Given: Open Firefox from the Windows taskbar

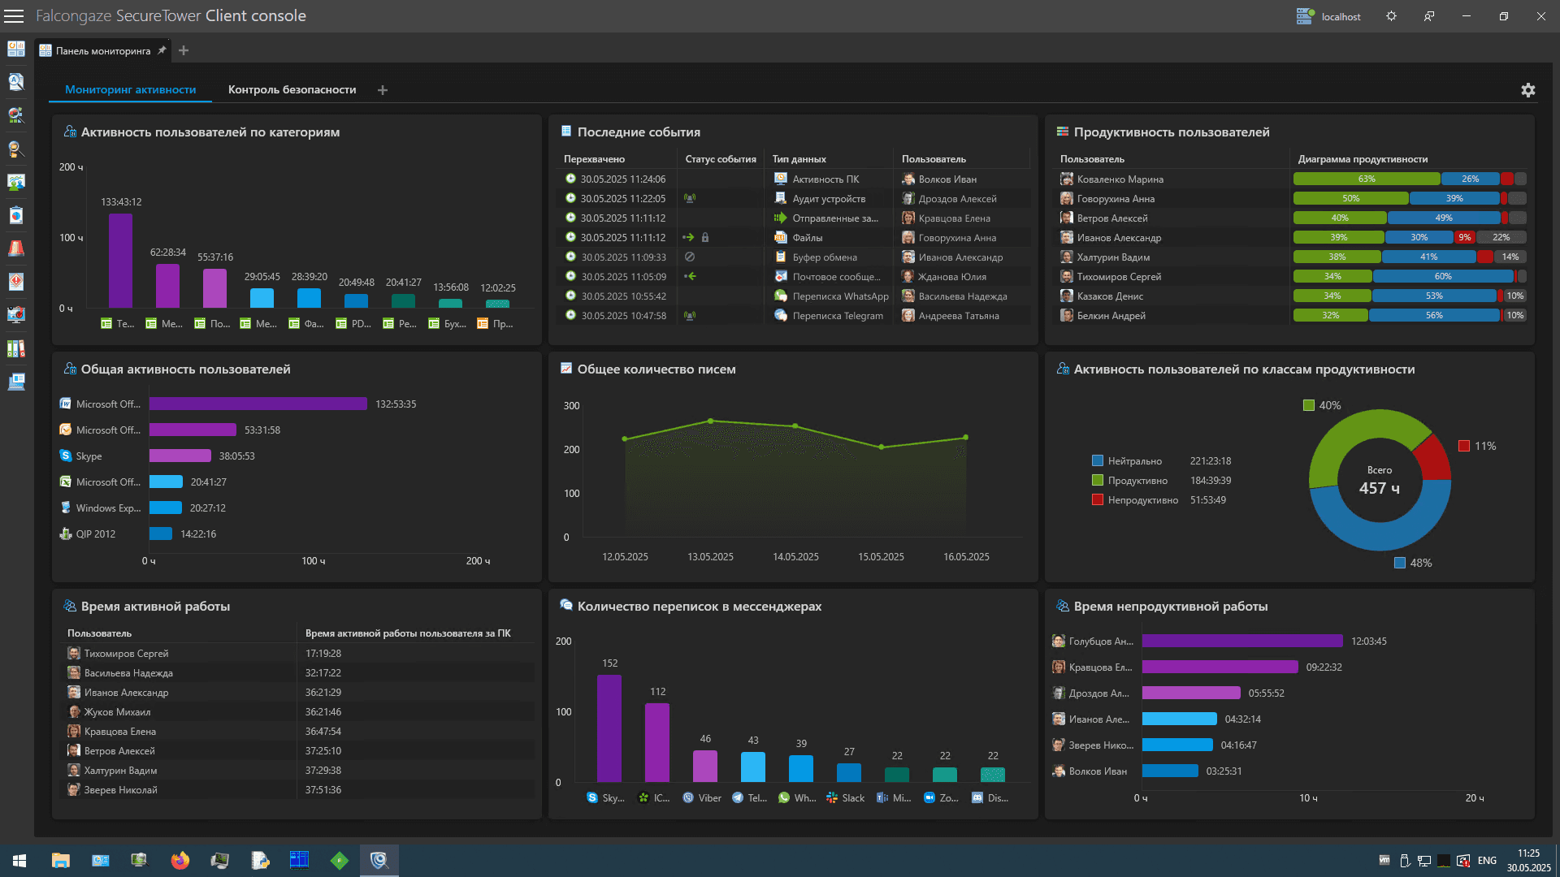Looking at the screenshot, I should 180,861.
